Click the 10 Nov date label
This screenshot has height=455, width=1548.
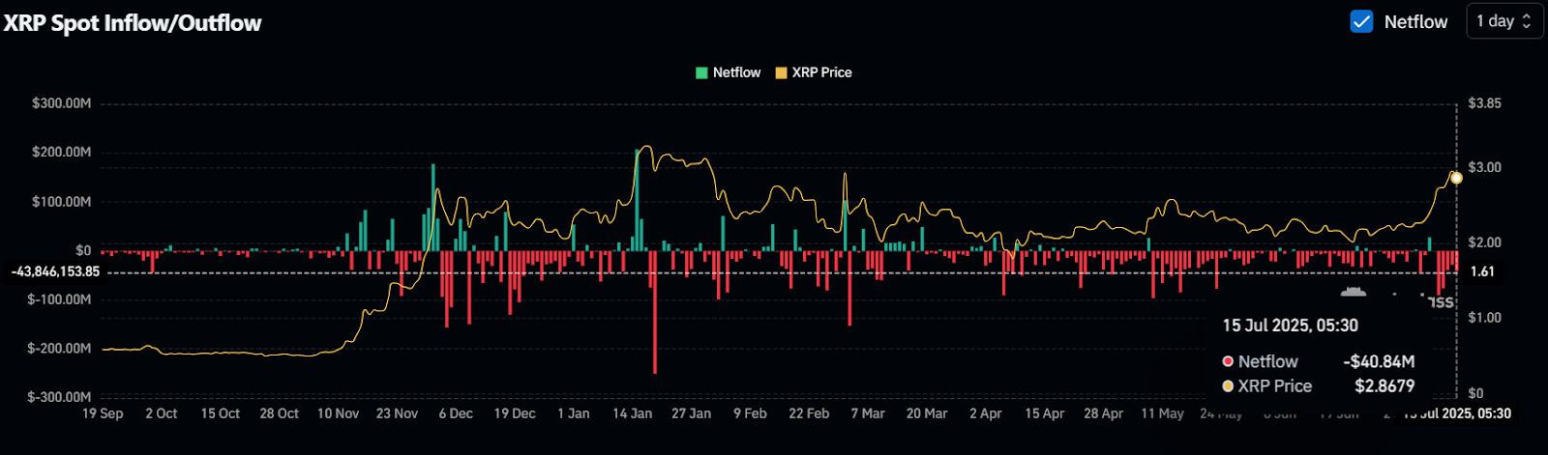tap(339, 413)
